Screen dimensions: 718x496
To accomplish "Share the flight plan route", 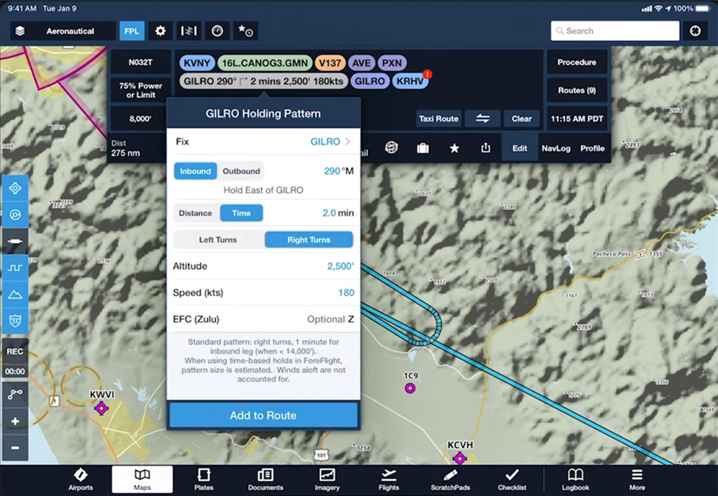I will [x=486, y=148].
